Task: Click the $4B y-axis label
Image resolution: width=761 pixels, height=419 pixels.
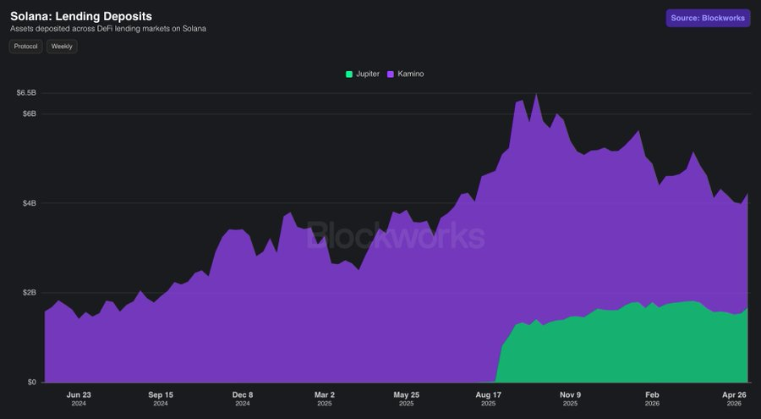Action: tap(29, 203)
